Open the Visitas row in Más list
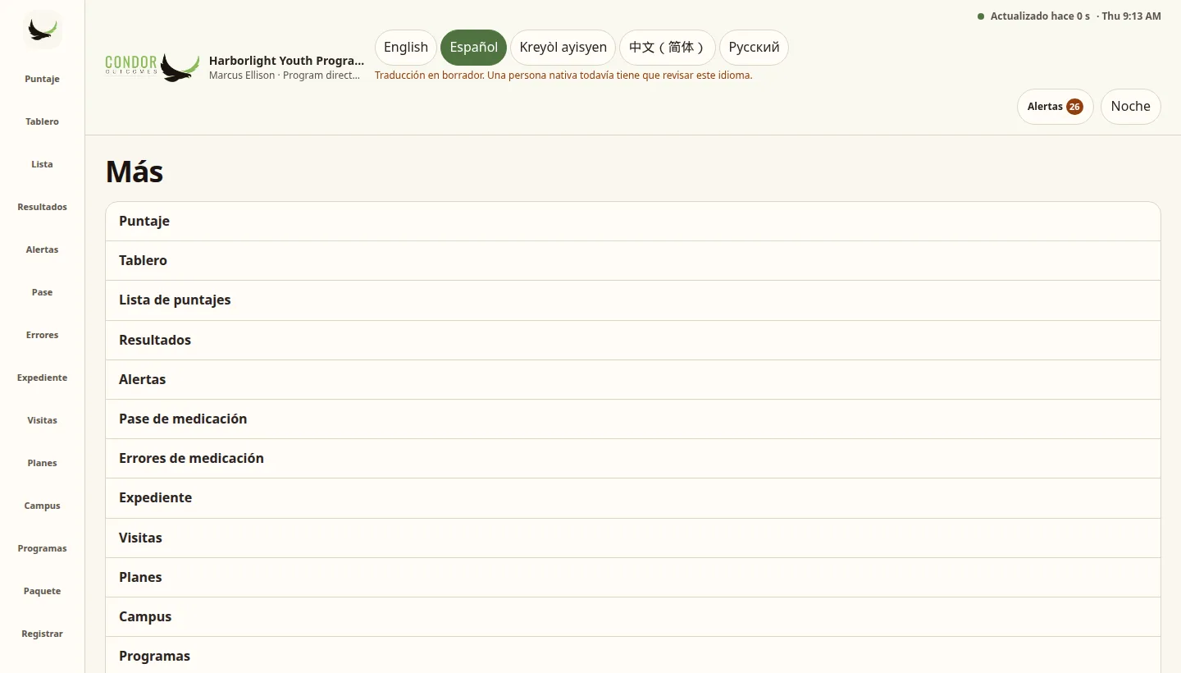1181x673 pixels. click(x=633, y=538)
